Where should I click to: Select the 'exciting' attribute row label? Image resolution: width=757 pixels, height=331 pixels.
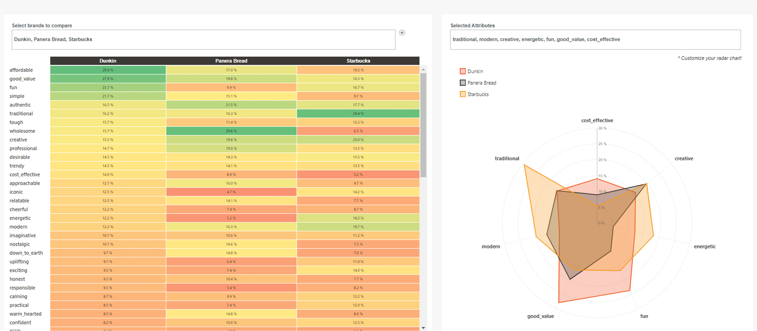point(18,270)
